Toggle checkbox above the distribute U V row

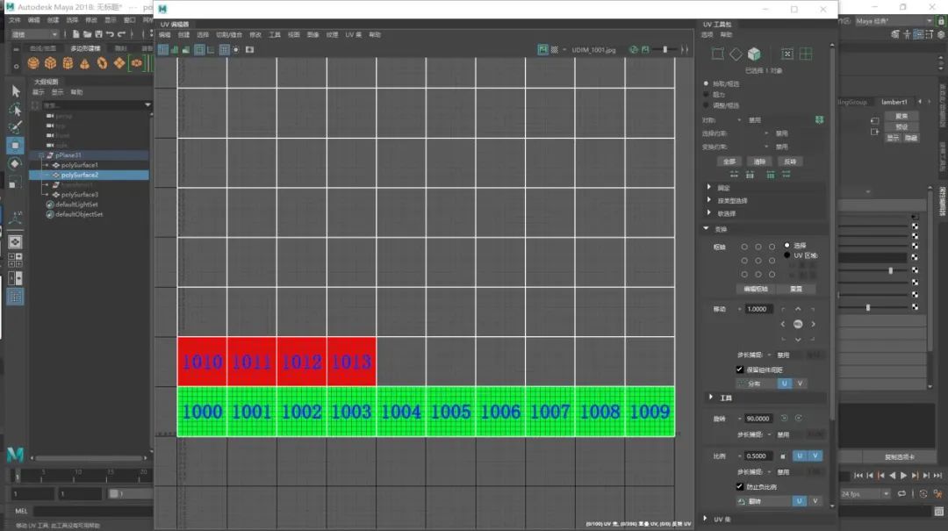(x=739, y=370)
